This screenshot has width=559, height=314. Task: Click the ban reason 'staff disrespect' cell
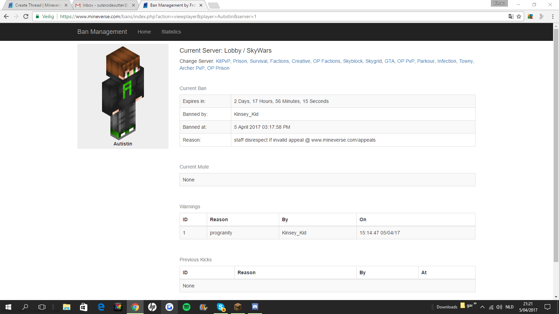(x=353, y=140)
